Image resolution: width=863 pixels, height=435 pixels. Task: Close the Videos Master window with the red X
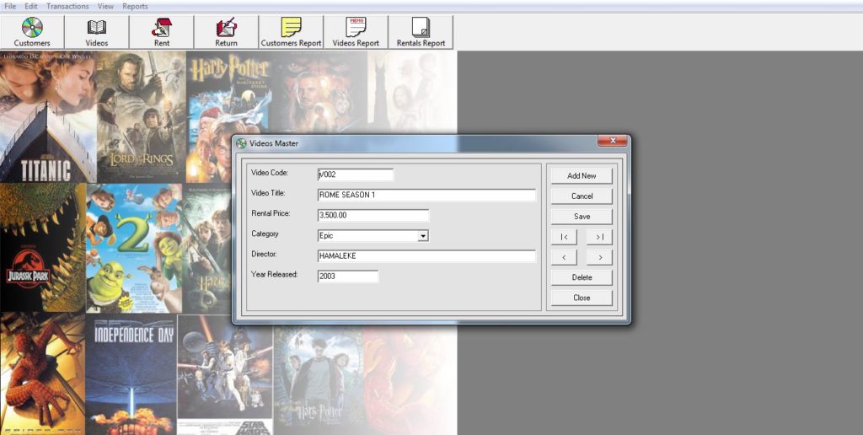[614, 141]
